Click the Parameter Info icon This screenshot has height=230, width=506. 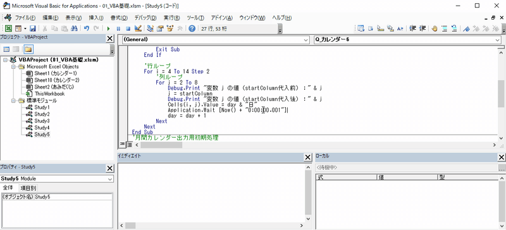[x=390, y=28]
